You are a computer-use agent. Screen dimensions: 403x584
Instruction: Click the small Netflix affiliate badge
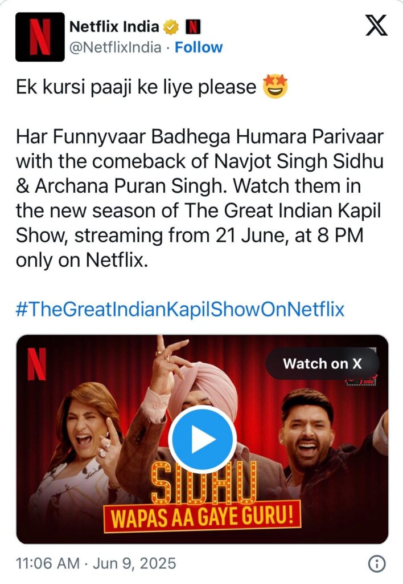click(192, 27)
